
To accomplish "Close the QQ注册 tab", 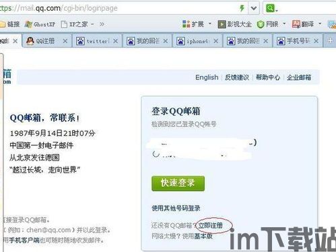I will click(x=65, y=41).
